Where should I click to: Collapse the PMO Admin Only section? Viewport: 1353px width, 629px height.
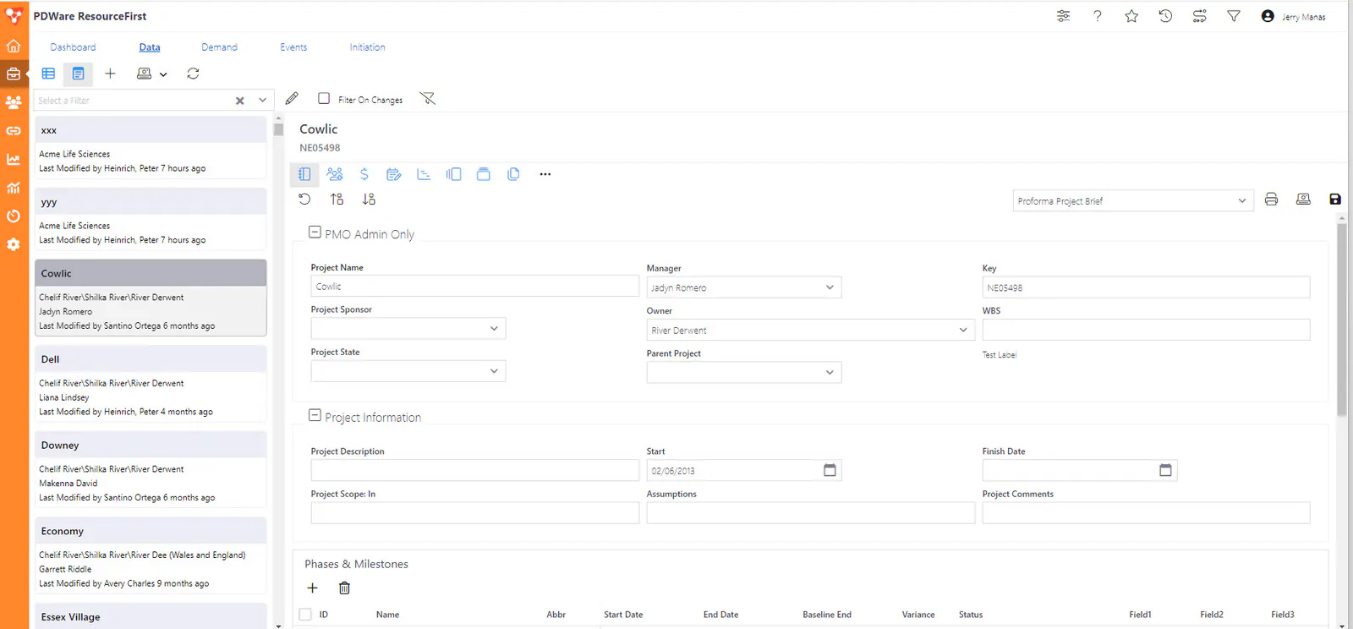tap(315, 232)
